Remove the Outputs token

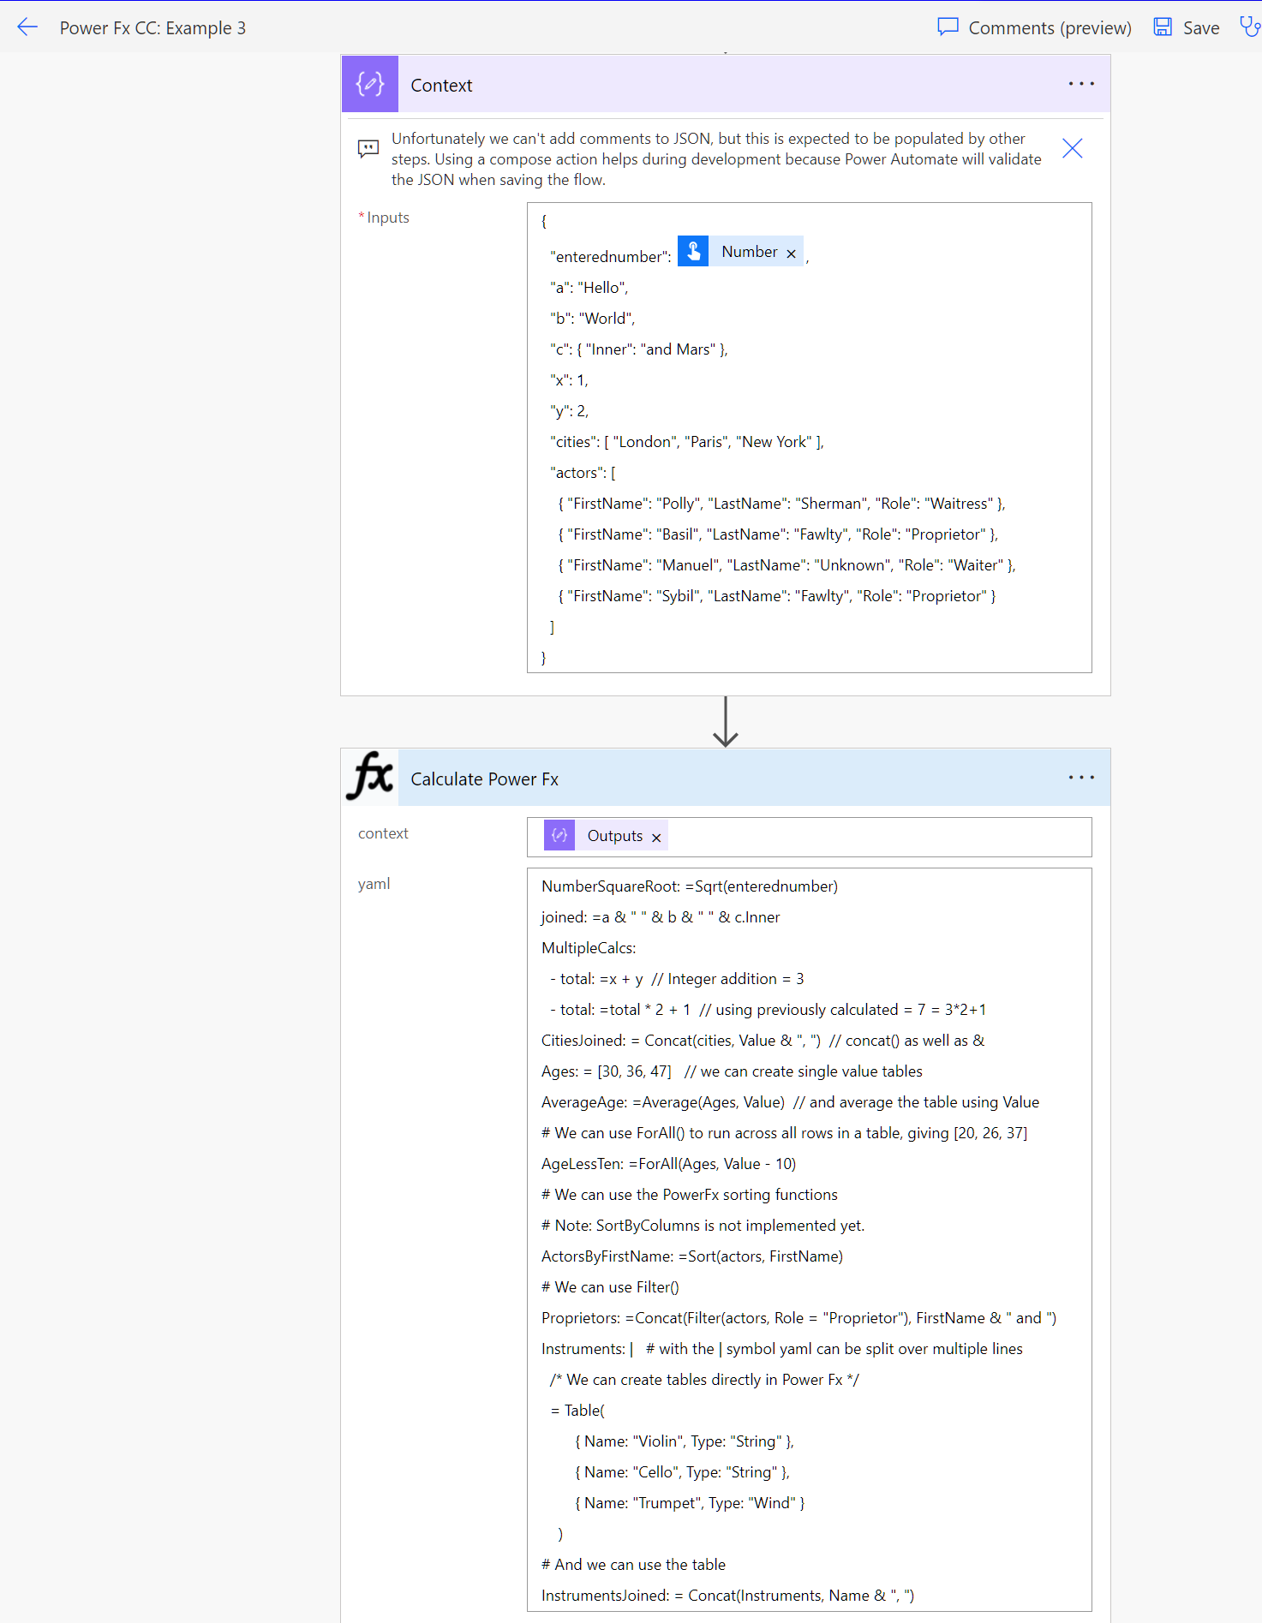point(656,838)
